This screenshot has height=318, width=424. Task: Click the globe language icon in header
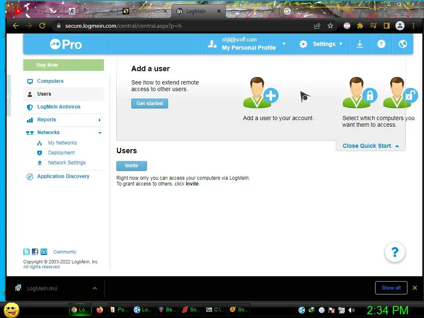[x=402, y=44]
